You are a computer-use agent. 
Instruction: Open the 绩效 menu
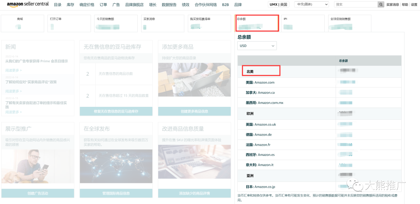pos(185,5)
